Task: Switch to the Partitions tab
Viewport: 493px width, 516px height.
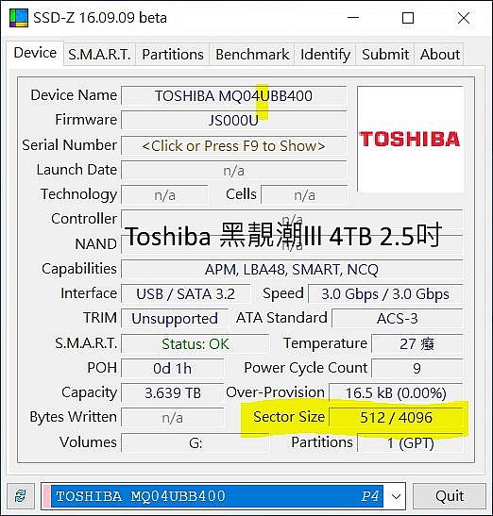Action: pyautogui.click(x=173, y=55)
